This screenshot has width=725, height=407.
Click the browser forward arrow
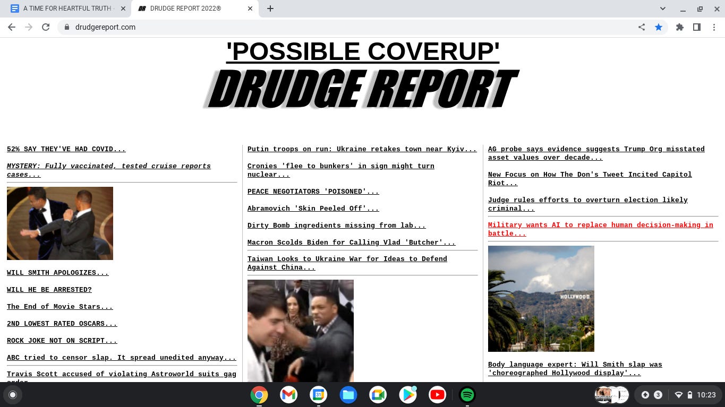(29, 27)
